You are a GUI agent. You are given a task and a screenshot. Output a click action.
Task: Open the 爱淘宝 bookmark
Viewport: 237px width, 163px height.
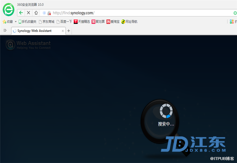point(113,22)
